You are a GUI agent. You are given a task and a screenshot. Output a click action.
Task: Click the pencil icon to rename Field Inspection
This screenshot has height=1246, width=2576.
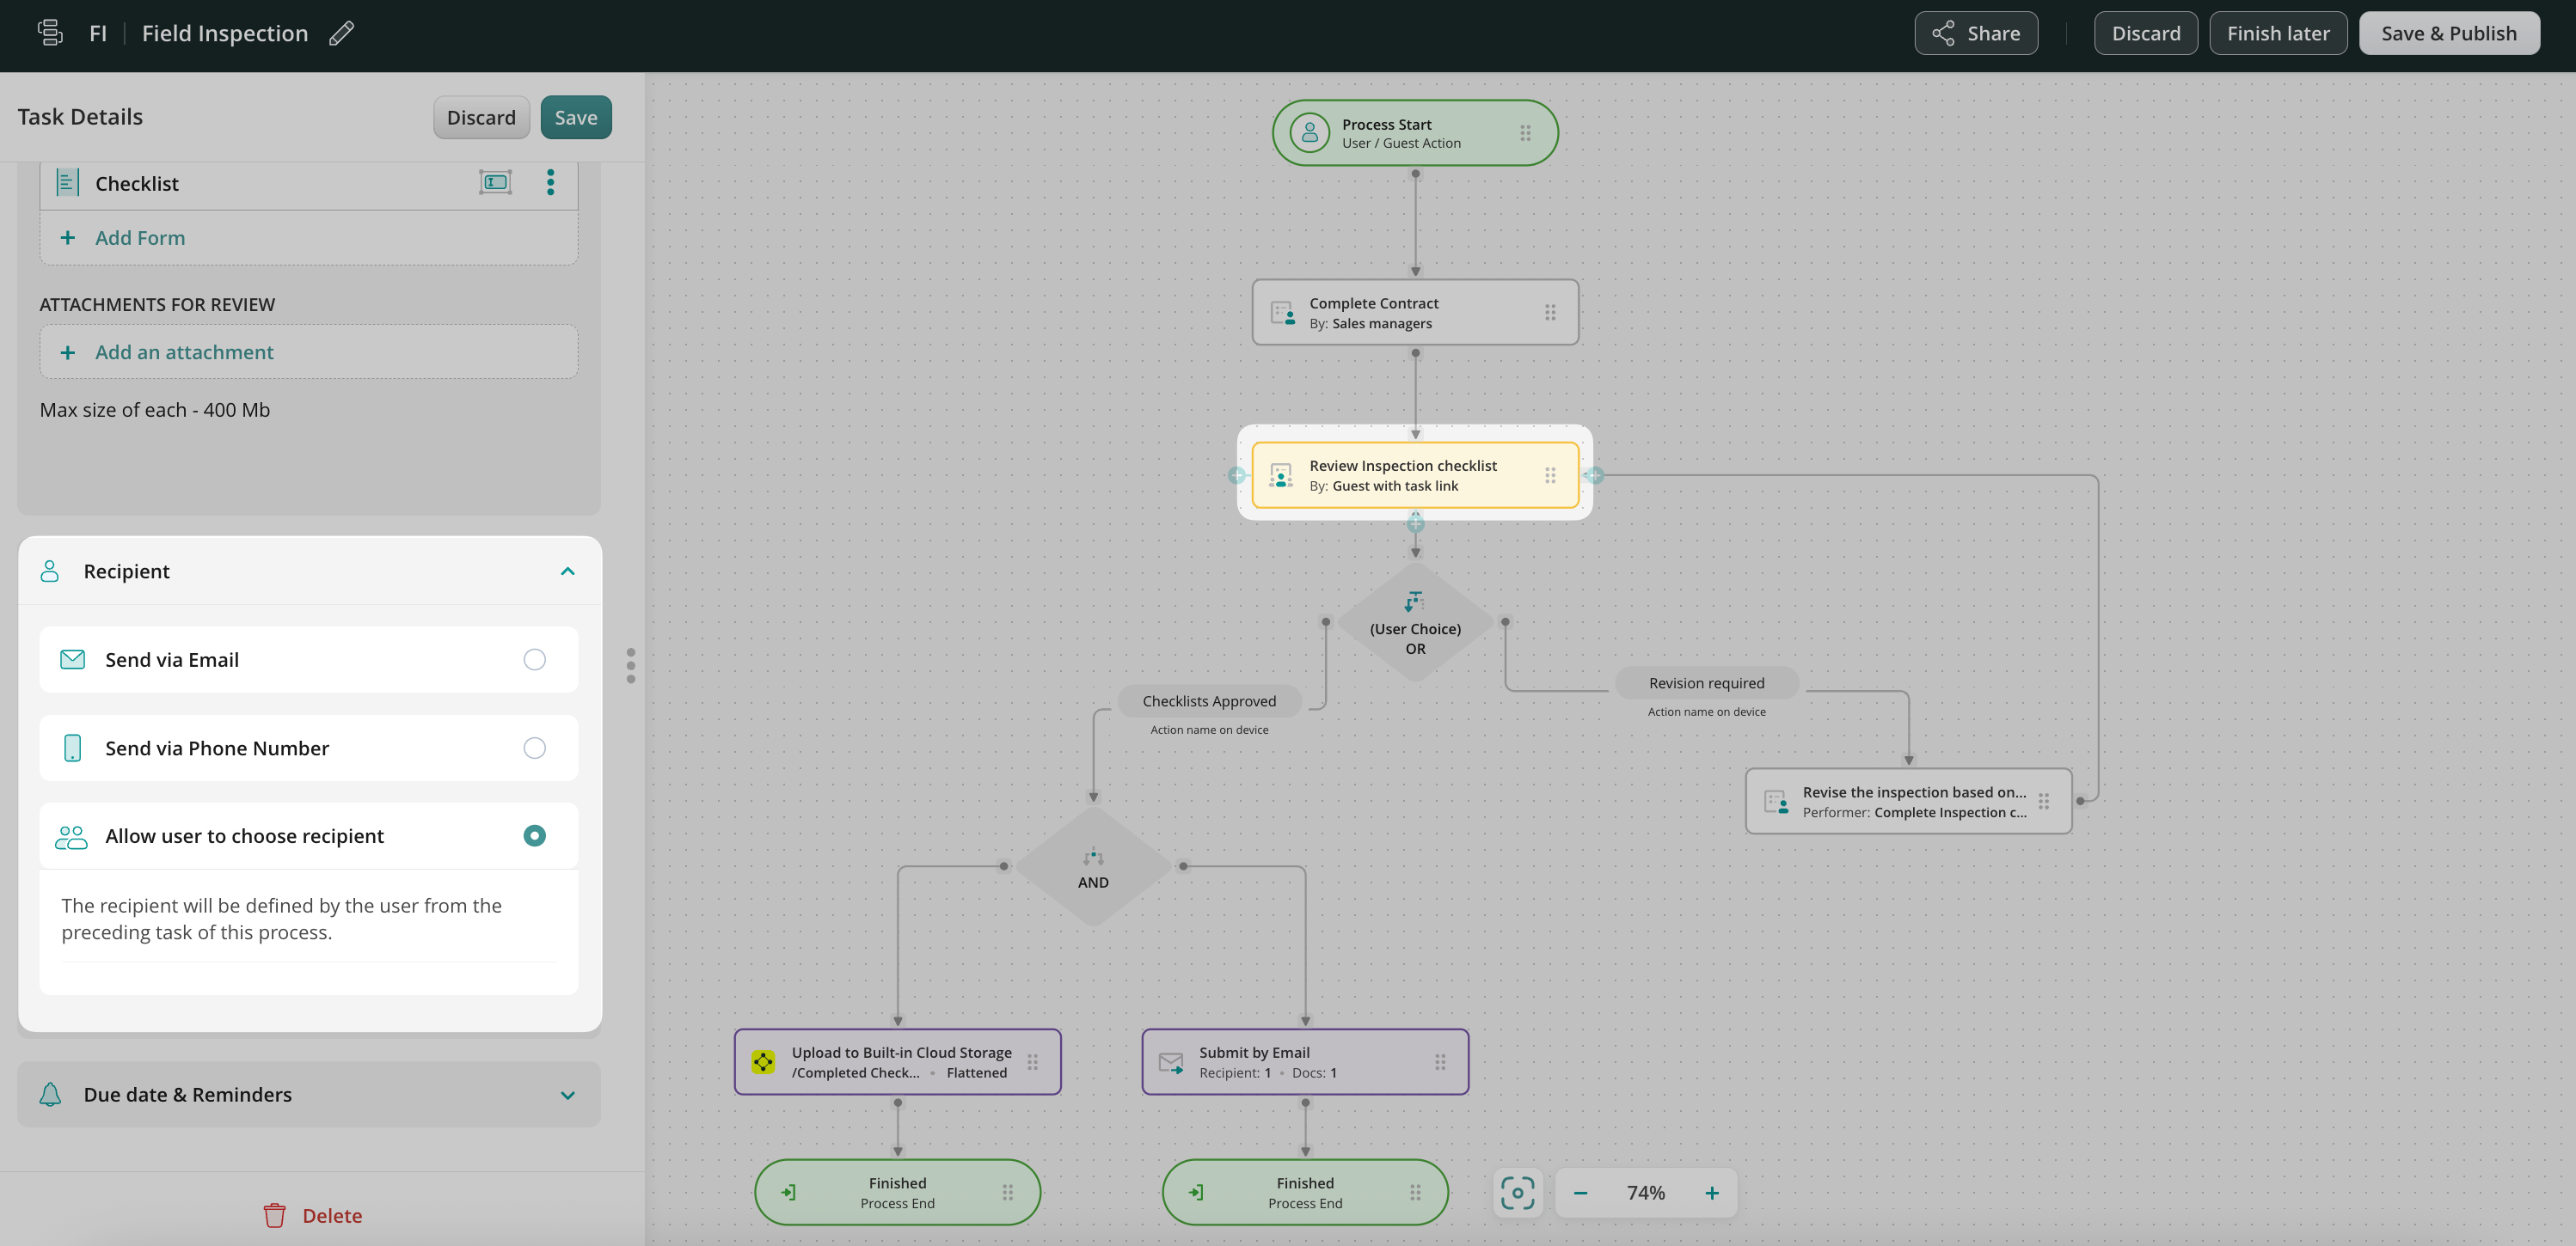tap(341, 33)
